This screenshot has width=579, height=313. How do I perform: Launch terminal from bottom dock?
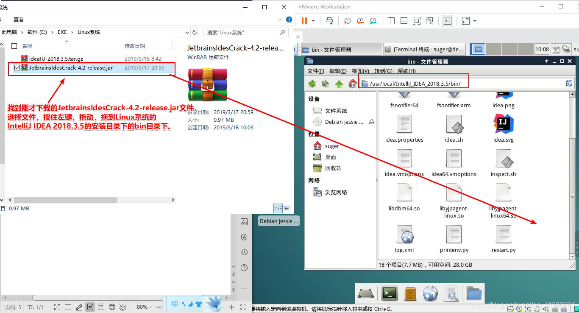390,293
